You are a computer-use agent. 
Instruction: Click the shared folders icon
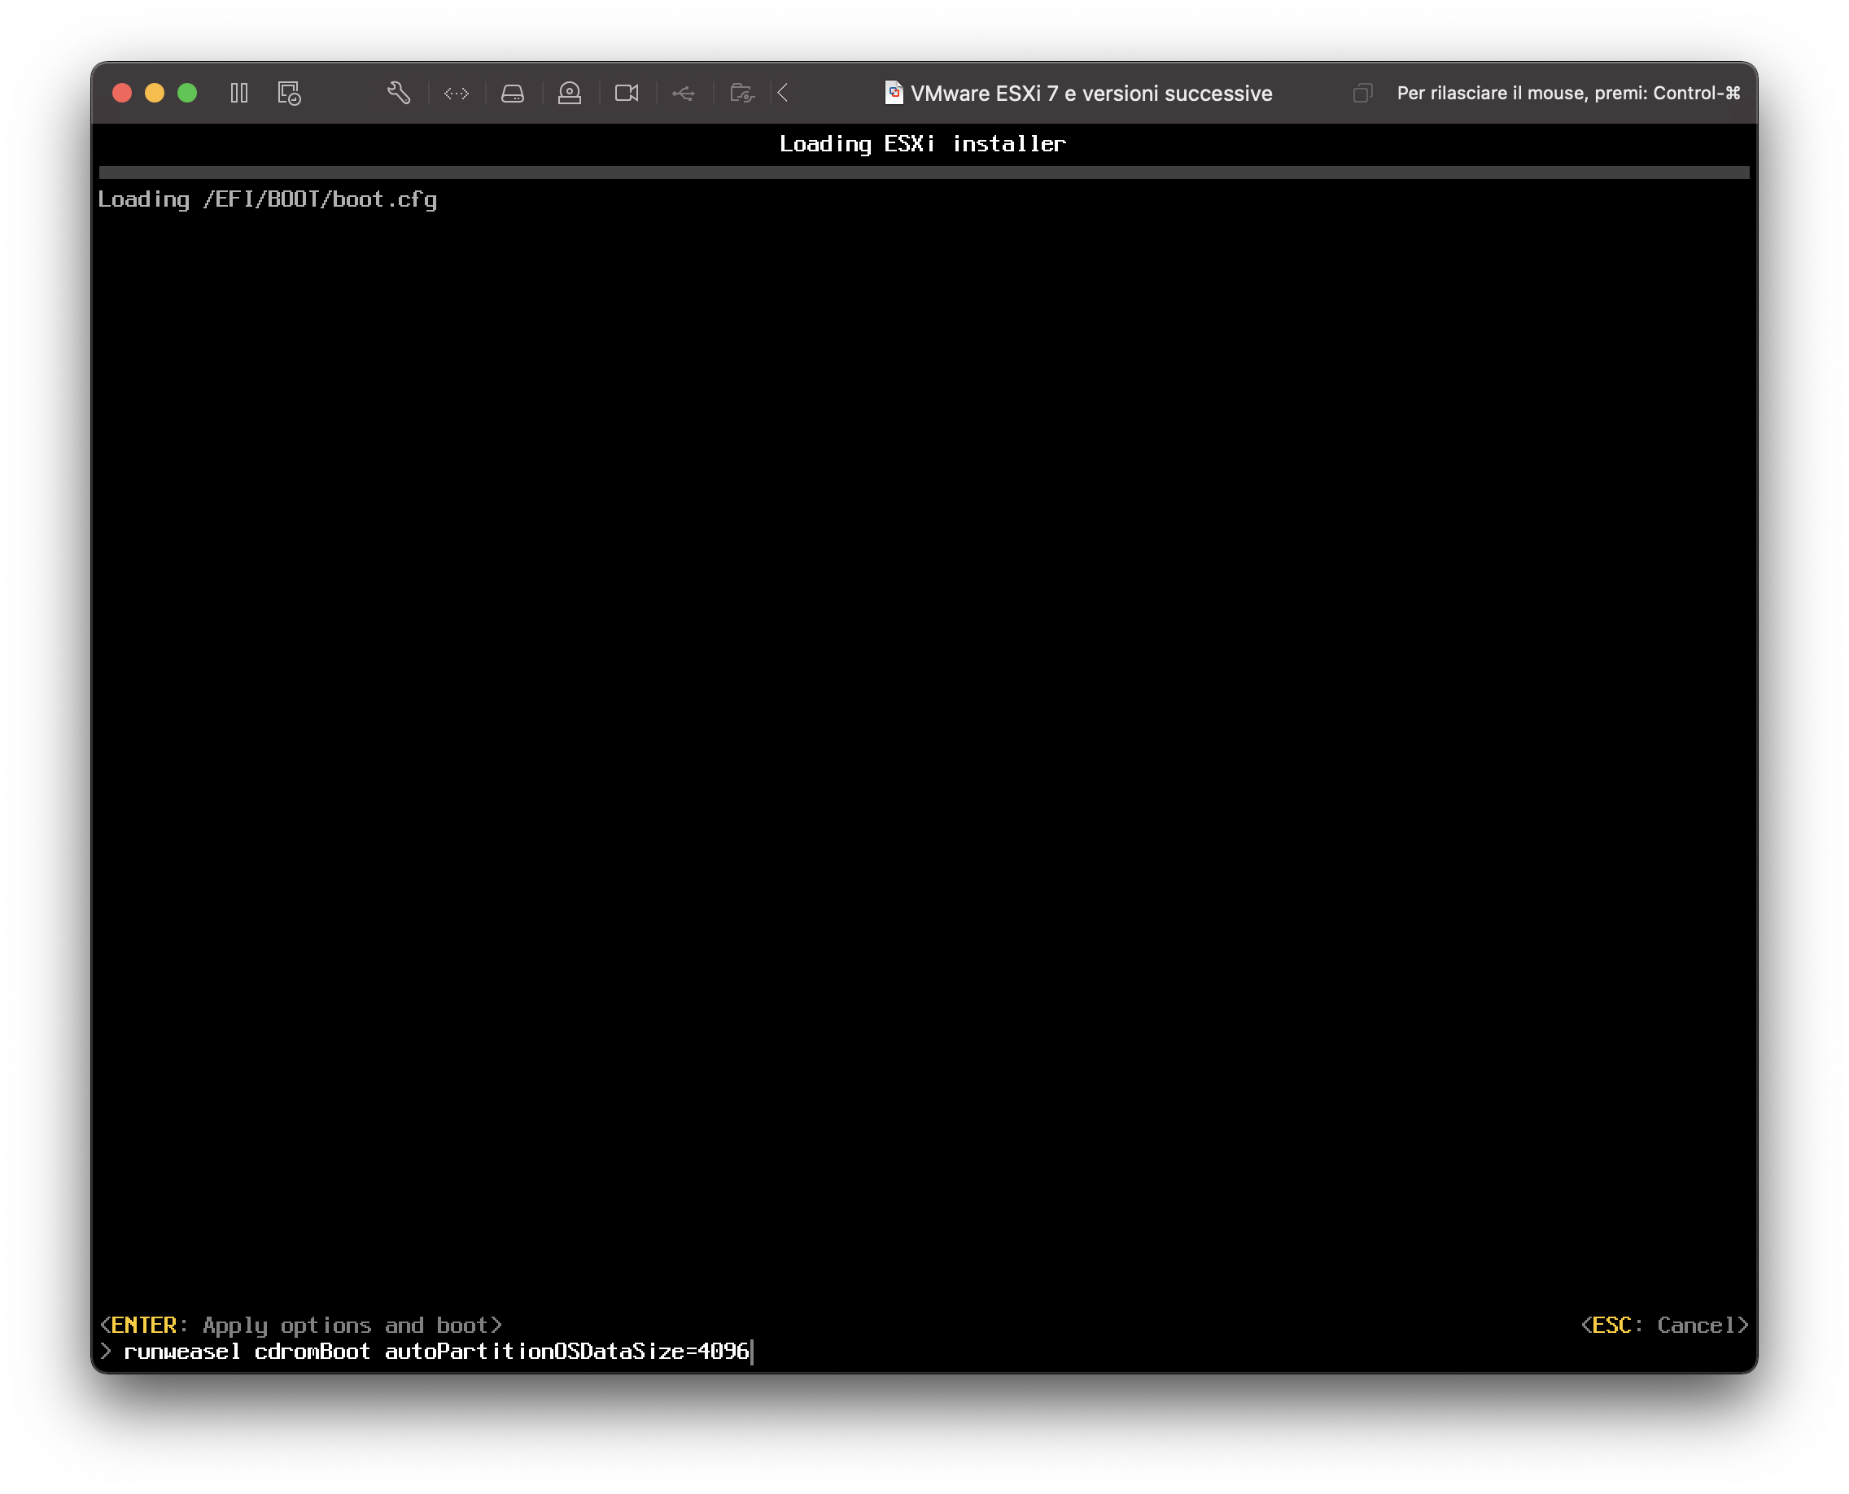coord(742,93)
